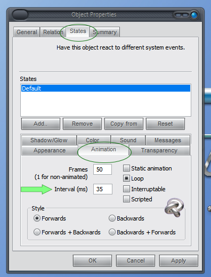Click the Apply button
The image size is (211, 277).
pos(178,260)
